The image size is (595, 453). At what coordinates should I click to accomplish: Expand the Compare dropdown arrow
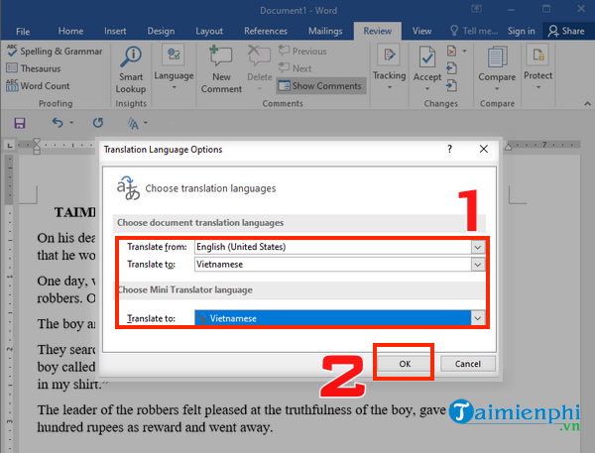[x=497, y=89]
